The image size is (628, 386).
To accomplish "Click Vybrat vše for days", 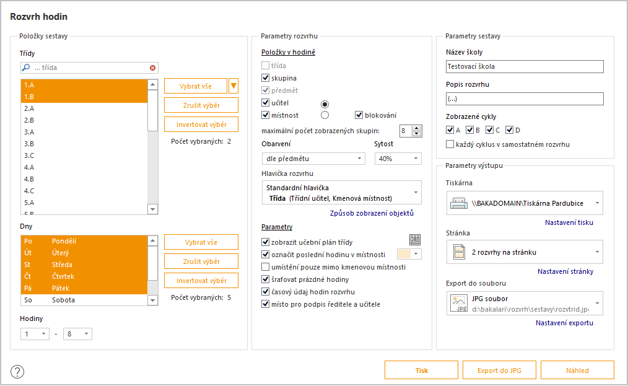I will pyautogui.click(x=201, y=242).
